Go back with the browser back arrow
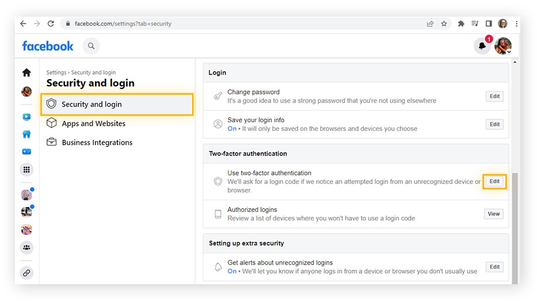The height and width of the screenshot is (302, 537). coord(23,24)
